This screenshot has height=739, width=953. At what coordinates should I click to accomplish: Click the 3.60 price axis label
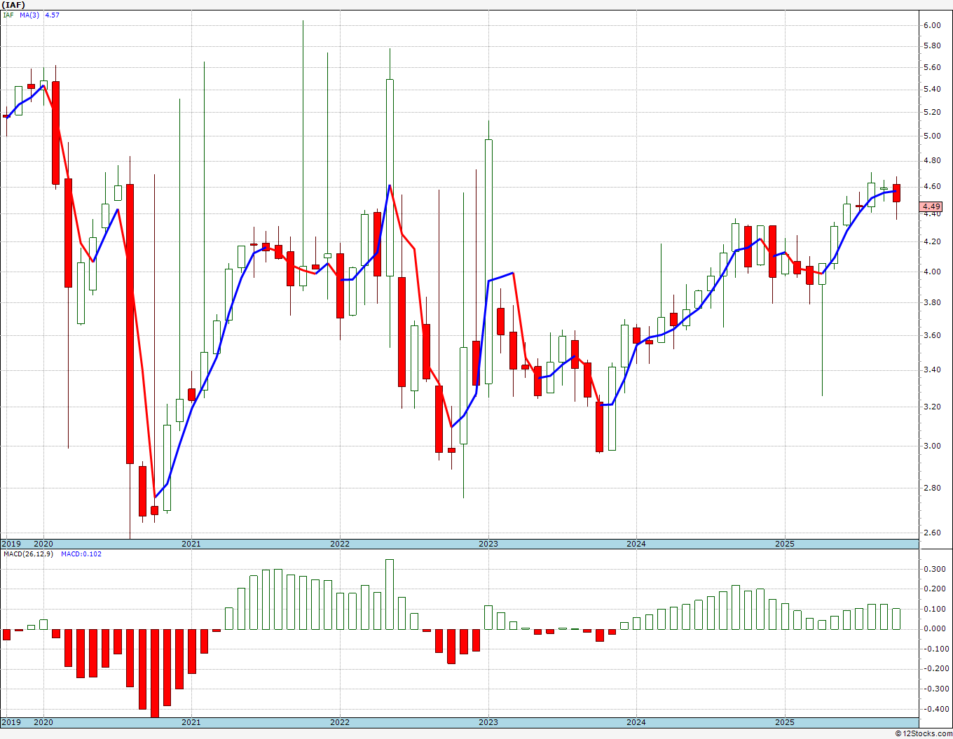pos(932,336)
